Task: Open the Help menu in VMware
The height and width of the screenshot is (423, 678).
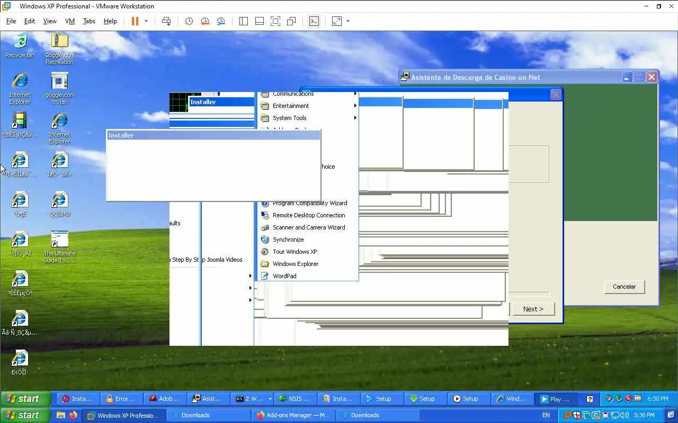Action: pos(110,21)
